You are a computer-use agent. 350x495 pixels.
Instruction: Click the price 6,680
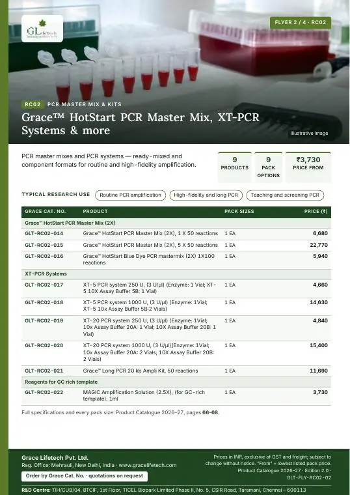coord(320,234)
